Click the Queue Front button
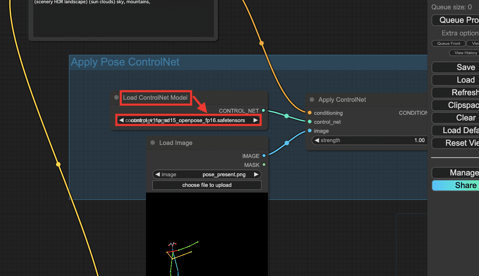Screen dimensions: 479x276 [x=449, y=44]
